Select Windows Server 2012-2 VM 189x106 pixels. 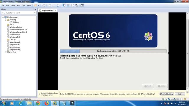[18, 32]
